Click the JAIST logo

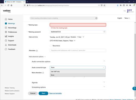pos(130,11)
